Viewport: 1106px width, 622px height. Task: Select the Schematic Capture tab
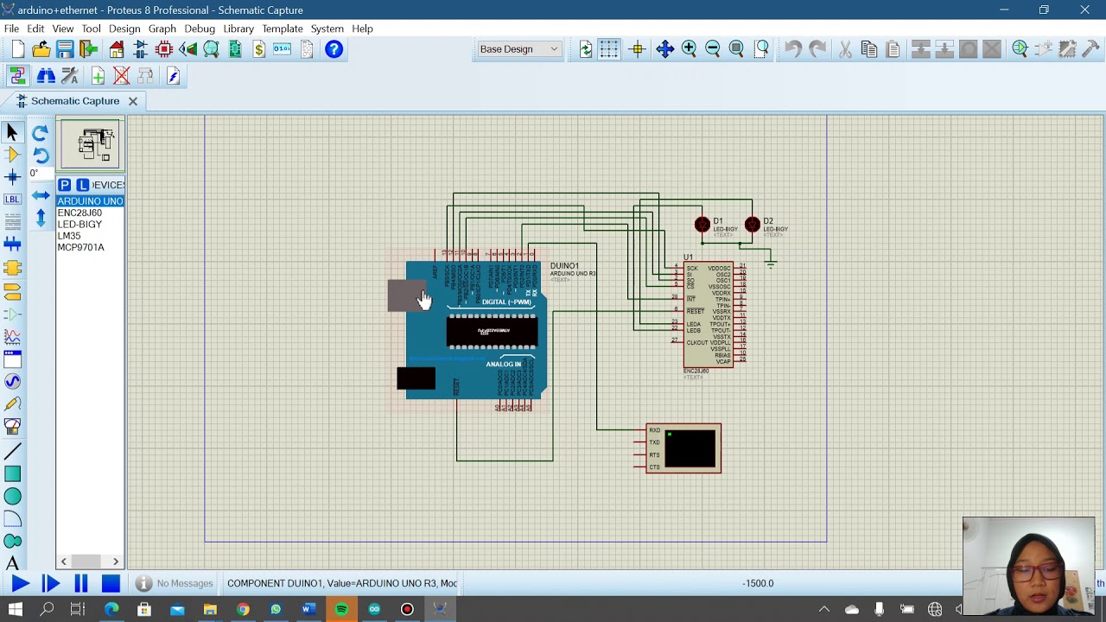[75, 101]
